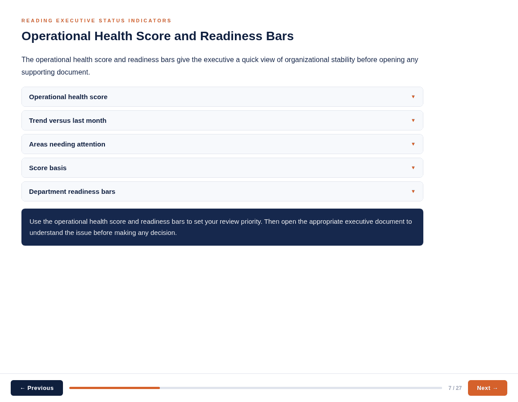
Task: Open the Areas needing attention accordion
Action: [x=222, y=144]
